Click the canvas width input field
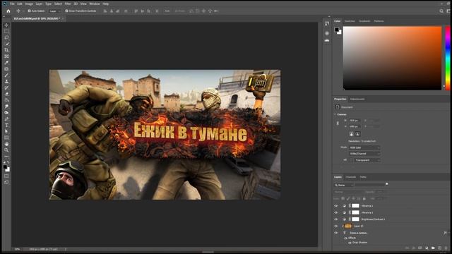 point(355,121)
